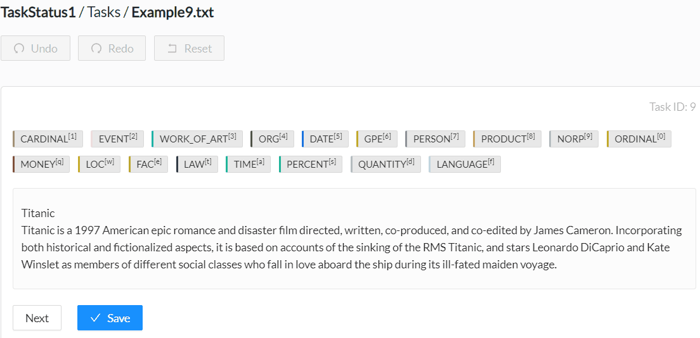Image resolution: width=700 pixels, height=338 pixels.
Task: Select the PRODUCT label tag
Action: 507,139
